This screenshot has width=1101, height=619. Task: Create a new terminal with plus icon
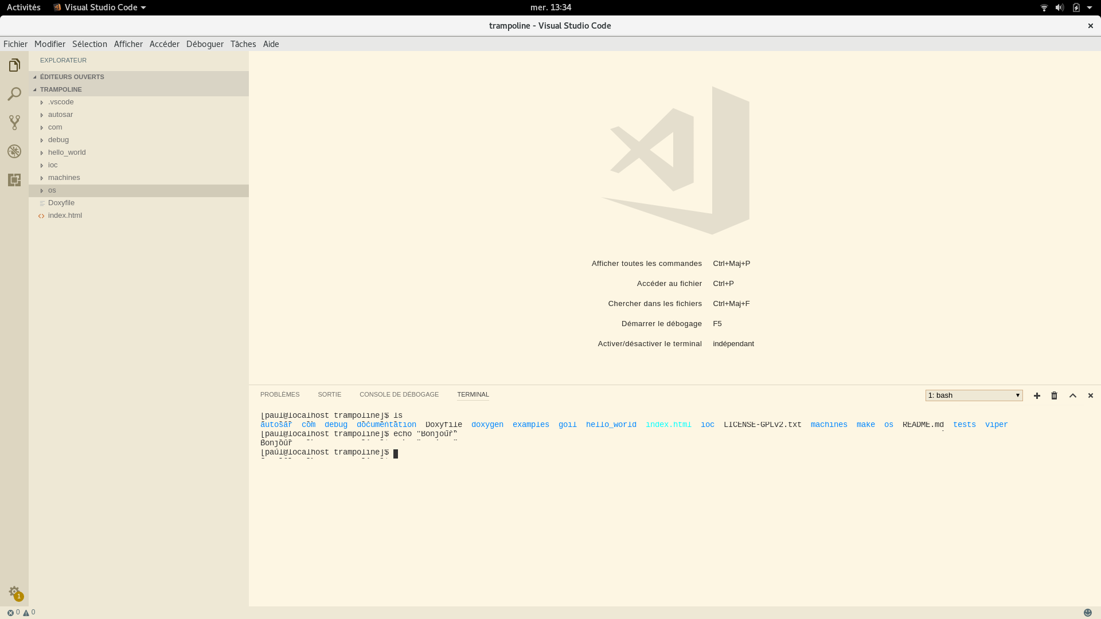click(1037, 395)
